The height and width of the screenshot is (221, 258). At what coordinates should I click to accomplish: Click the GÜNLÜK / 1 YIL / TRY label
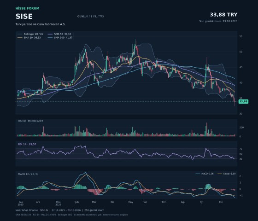[x=91, y=16]
